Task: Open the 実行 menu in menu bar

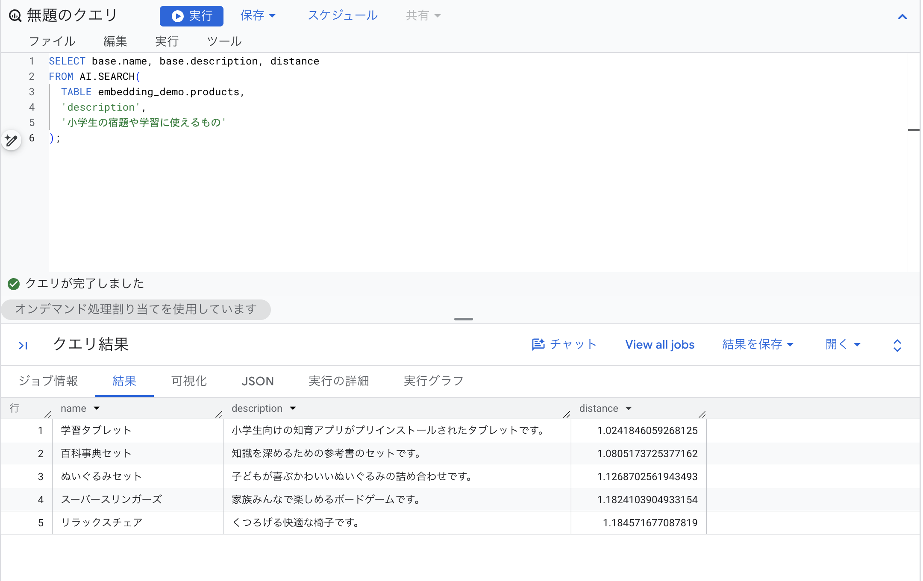Action: pos(167,41)
